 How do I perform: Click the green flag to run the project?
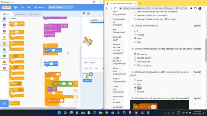84,14
